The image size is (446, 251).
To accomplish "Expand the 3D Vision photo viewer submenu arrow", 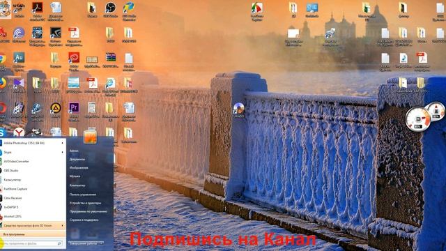I will tap(62, 225).
